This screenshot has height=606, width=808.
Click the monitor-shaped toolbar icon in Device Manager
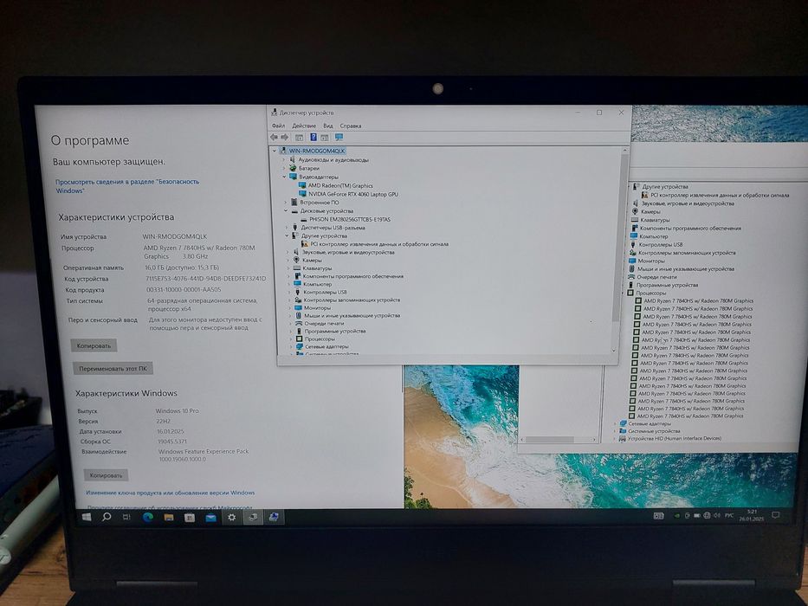coord(339,137)
